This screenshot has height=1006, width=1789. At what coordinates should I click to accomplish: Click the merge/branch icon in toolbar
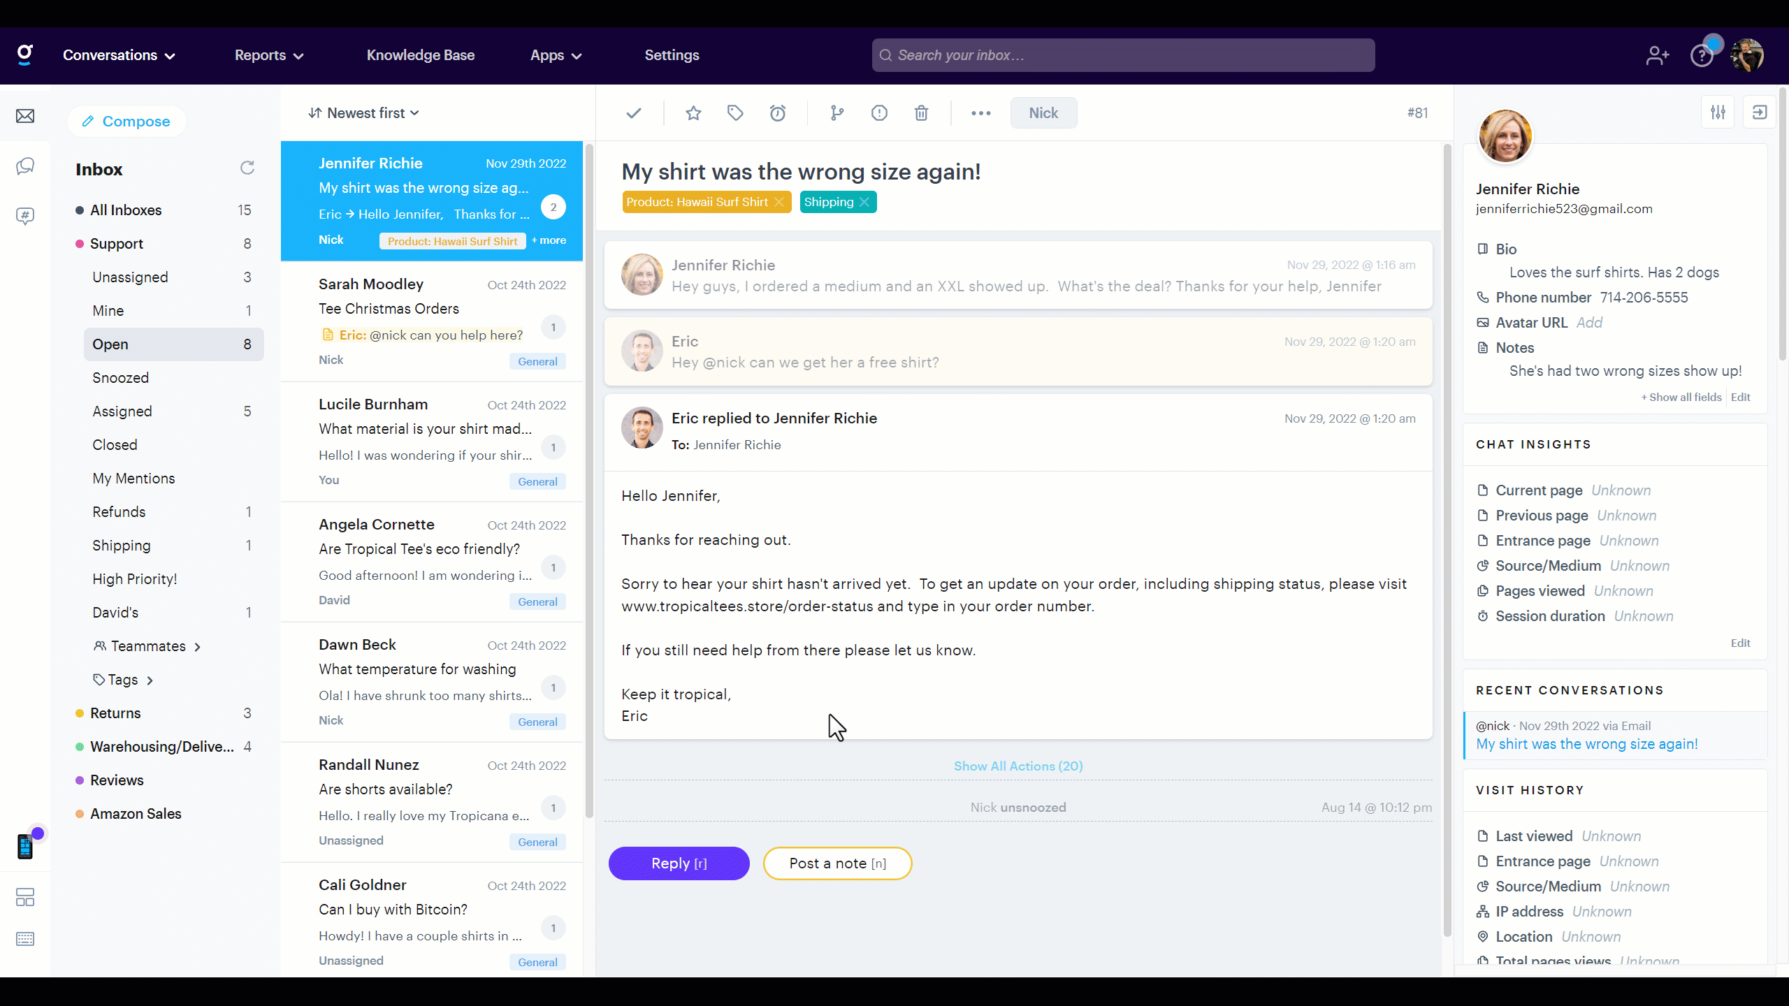(836, 113)
